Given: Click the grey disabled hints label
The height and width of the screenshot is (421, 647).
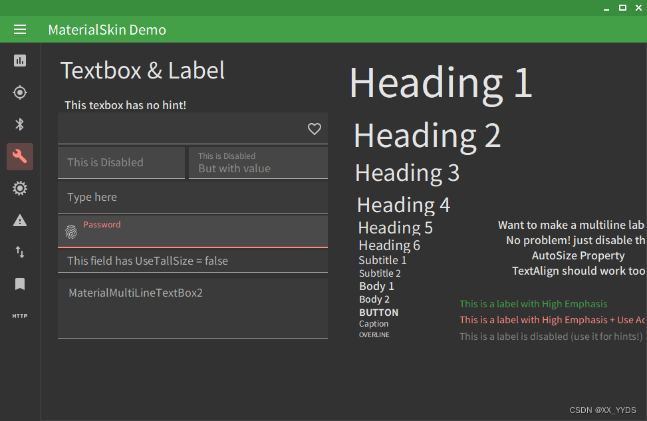Looking at the screenshot, I should [551, 337].
